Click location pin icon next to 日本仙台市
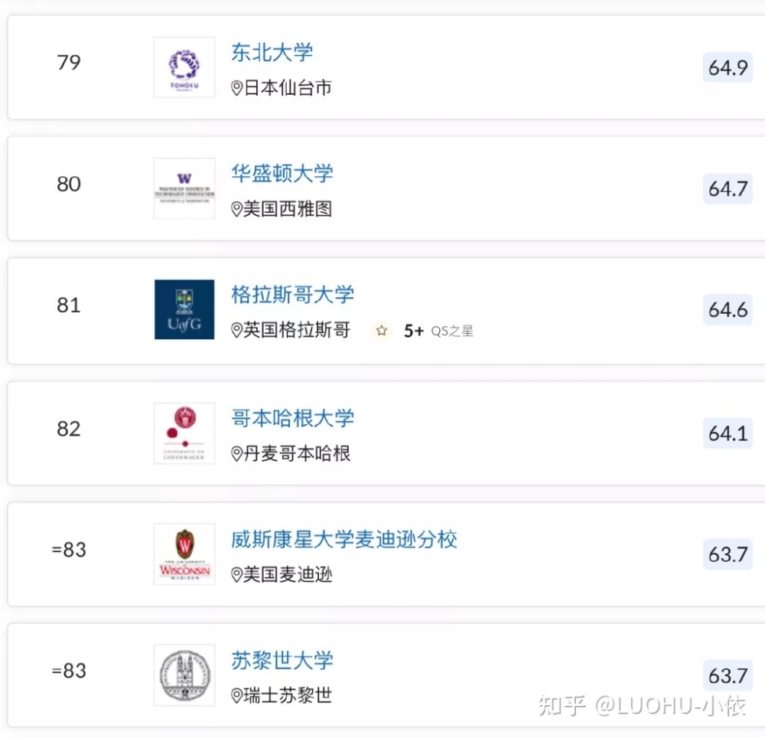The width and height of the screenshot is (765, 738). [x=236, y=88]
